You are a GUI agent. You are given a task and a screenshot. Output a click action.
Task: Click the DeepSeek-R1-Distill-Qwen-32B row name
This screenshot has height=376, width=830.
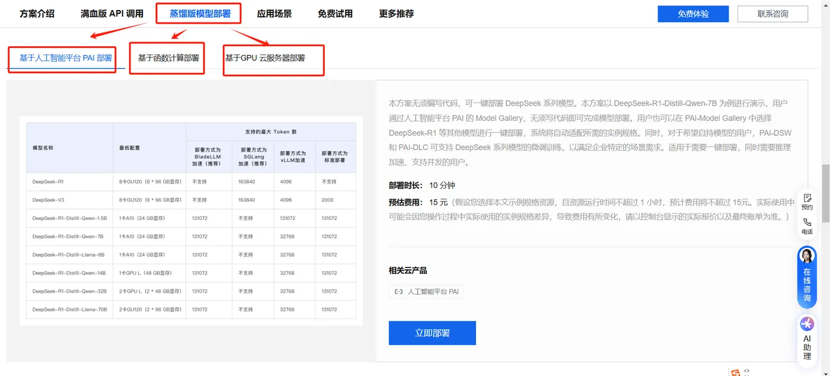pyautogui.click(x=69, y=291)
